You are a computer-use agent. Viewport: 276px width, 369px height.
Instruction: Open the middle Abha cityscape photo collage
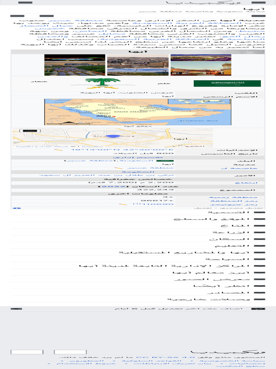click(138, 65)
